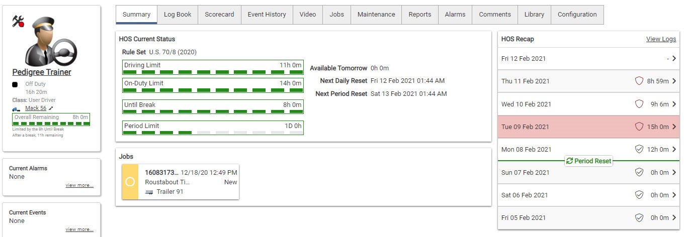Click the shield icon on Tue 09 Feb row
Screen dimensions: 684x237
coord(639,127)
